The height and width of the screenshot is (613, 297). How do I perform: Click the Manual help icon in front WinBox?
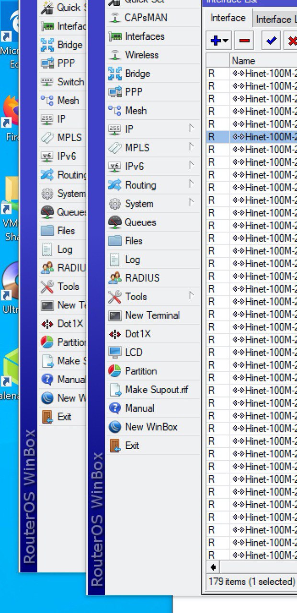(115, 408)
